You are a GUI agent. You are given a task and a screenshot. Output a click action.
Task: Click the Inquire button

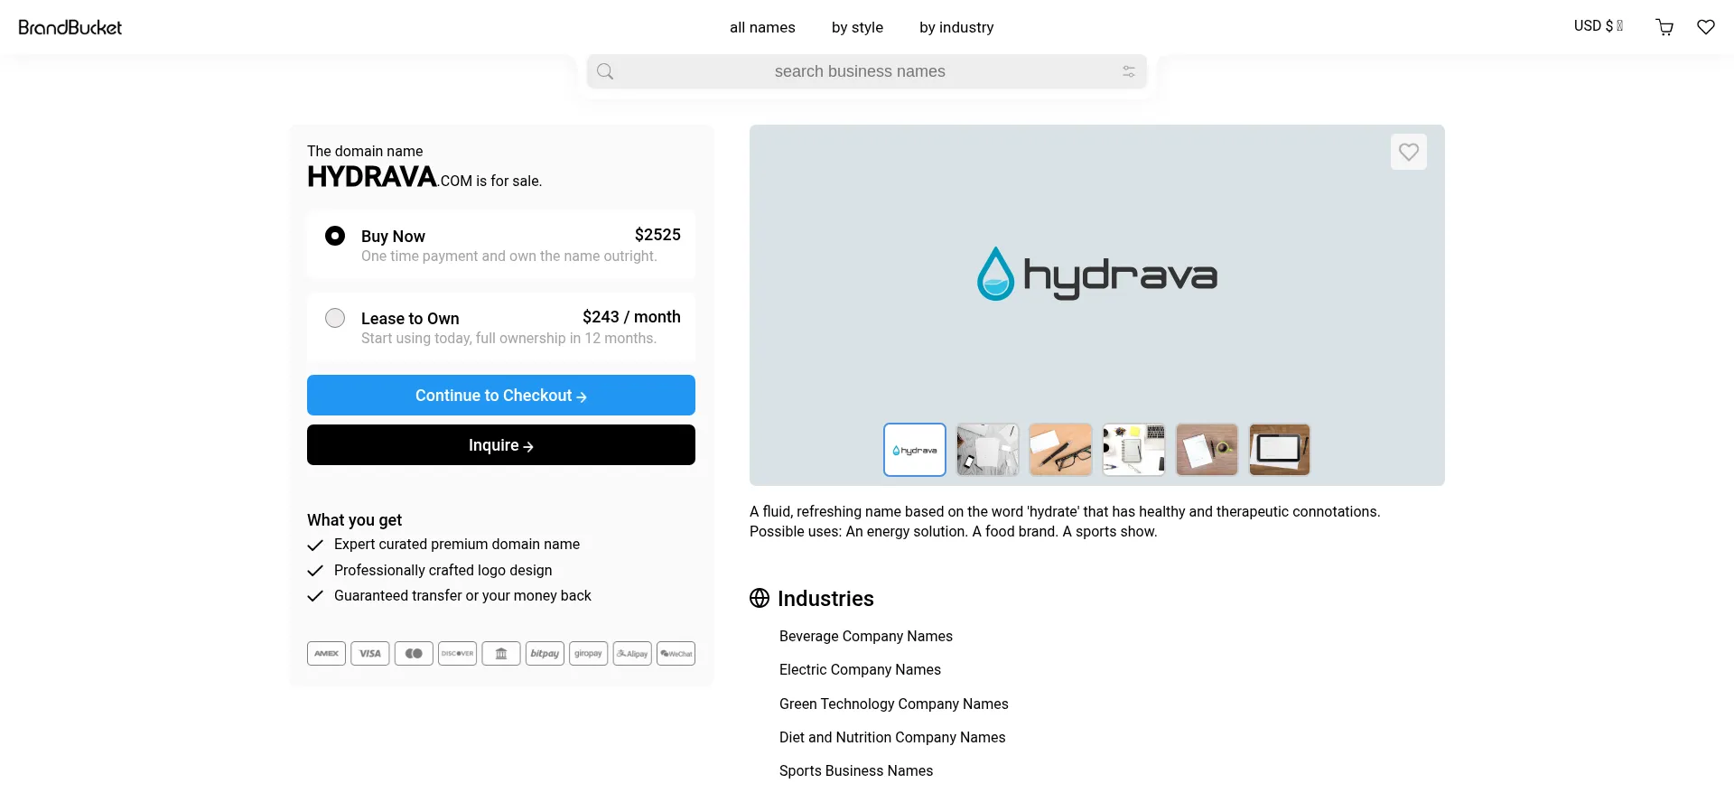501,445
